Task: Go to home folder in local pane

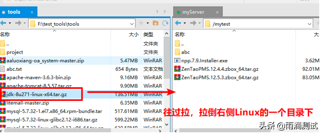Action: pyautogui.click(x=156, y=23)
